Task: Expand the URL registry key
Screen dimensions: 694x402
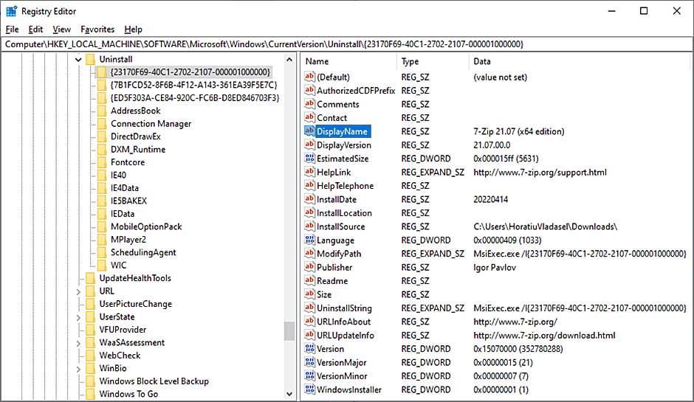Action: (78, 291)
